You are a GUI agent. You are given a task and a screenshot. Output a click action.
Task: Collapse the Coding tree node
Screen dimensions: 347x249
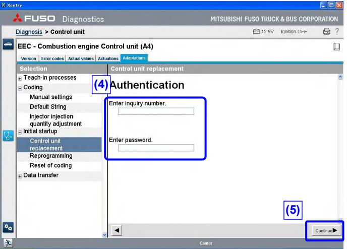(20, 88)
